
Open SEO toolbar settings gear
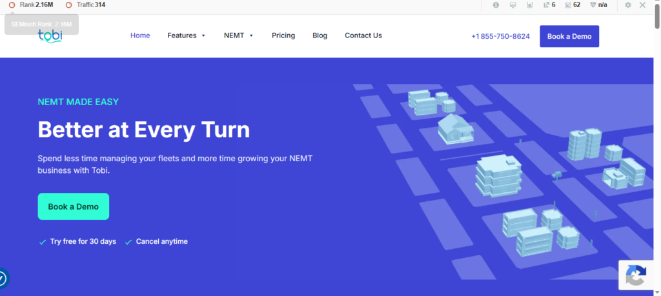coord(628,5)
